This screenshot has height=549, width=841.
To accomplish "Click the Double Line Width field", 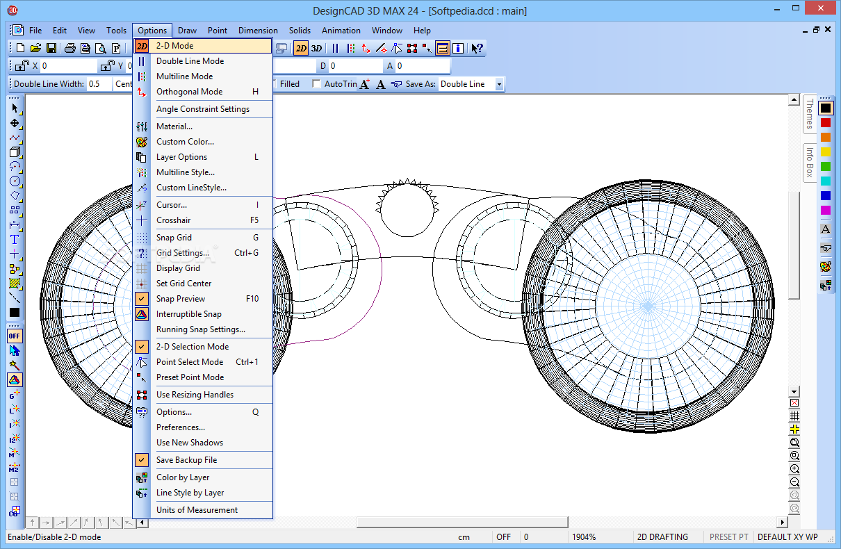I will [x=98, y=84].
